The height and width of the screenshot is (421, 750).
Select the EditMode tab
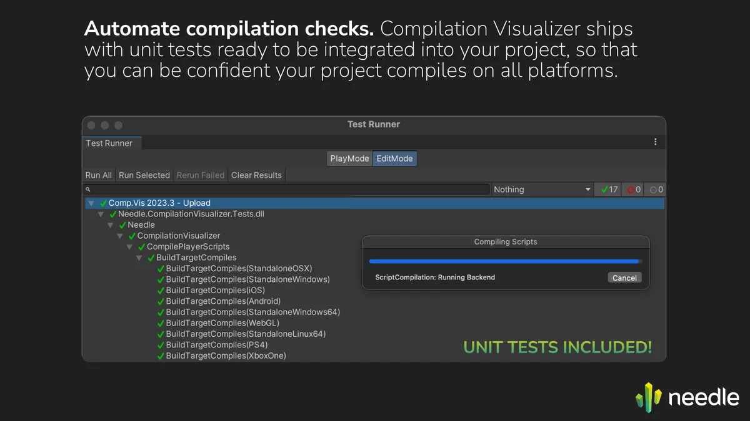point(394,158)
